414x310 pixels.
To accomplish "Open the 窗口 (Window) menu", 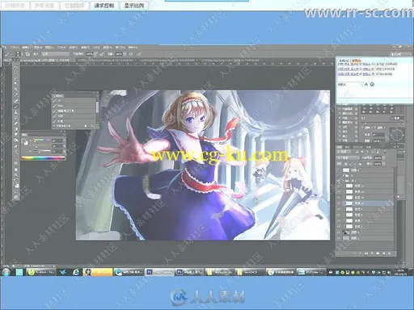I will coord(120,48).
